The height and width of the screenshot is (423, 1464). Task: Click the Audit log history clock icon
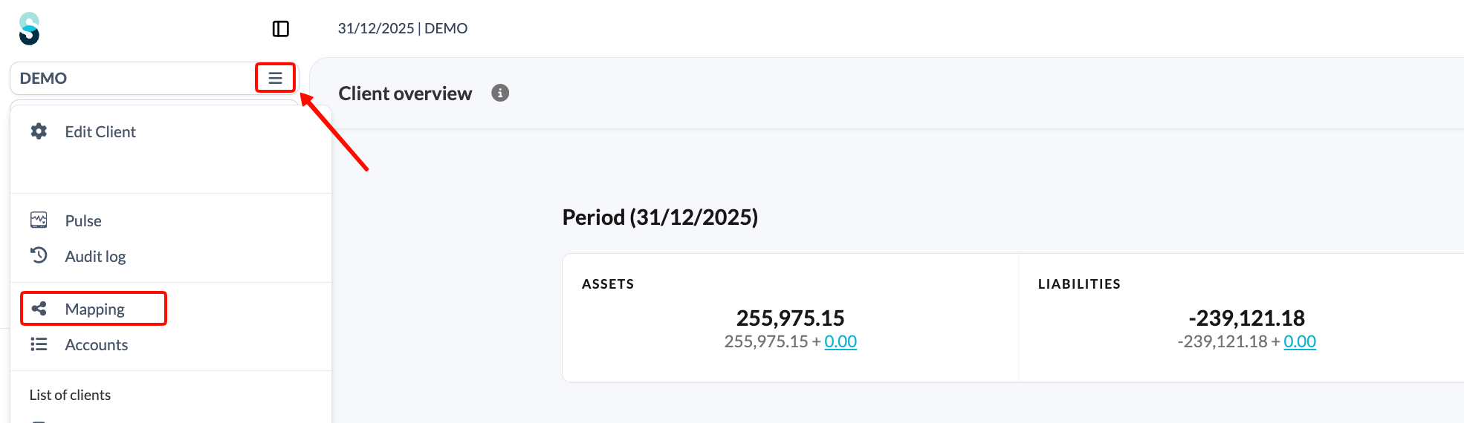coord(39,255)
